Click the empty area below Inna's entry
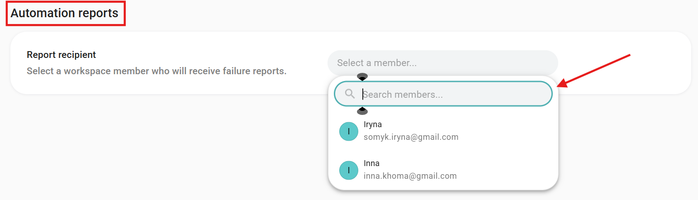Viewport: 698px width, 200px height. pos(442,186)
